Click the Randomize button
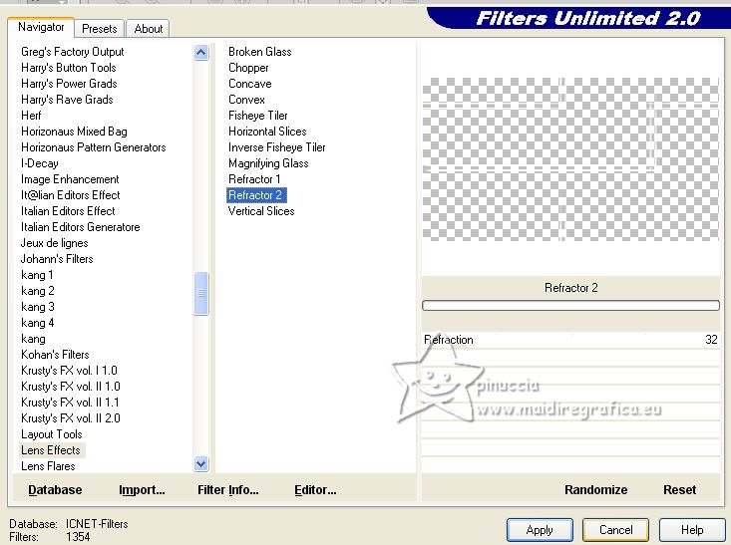Image resolution: width=731 pixels, height=545 pixels. click(595, 489)
